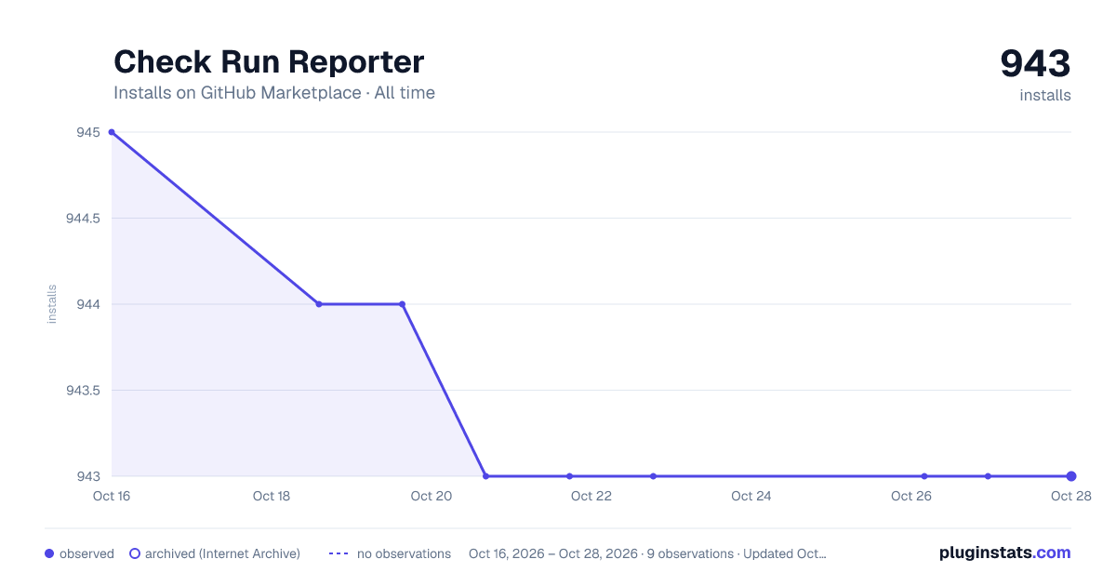Click the filled 'observed' legend dot
Screen dimensions: 1116x586
(49, 553)
